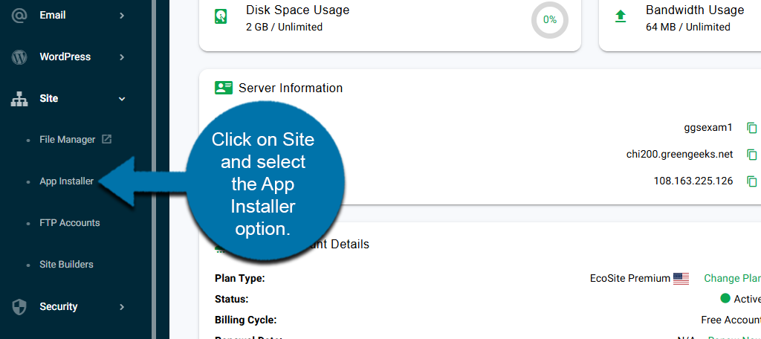Click the Free Account billing value
Viewport: 761px width, 339px height.
click(x=731, y=320)
